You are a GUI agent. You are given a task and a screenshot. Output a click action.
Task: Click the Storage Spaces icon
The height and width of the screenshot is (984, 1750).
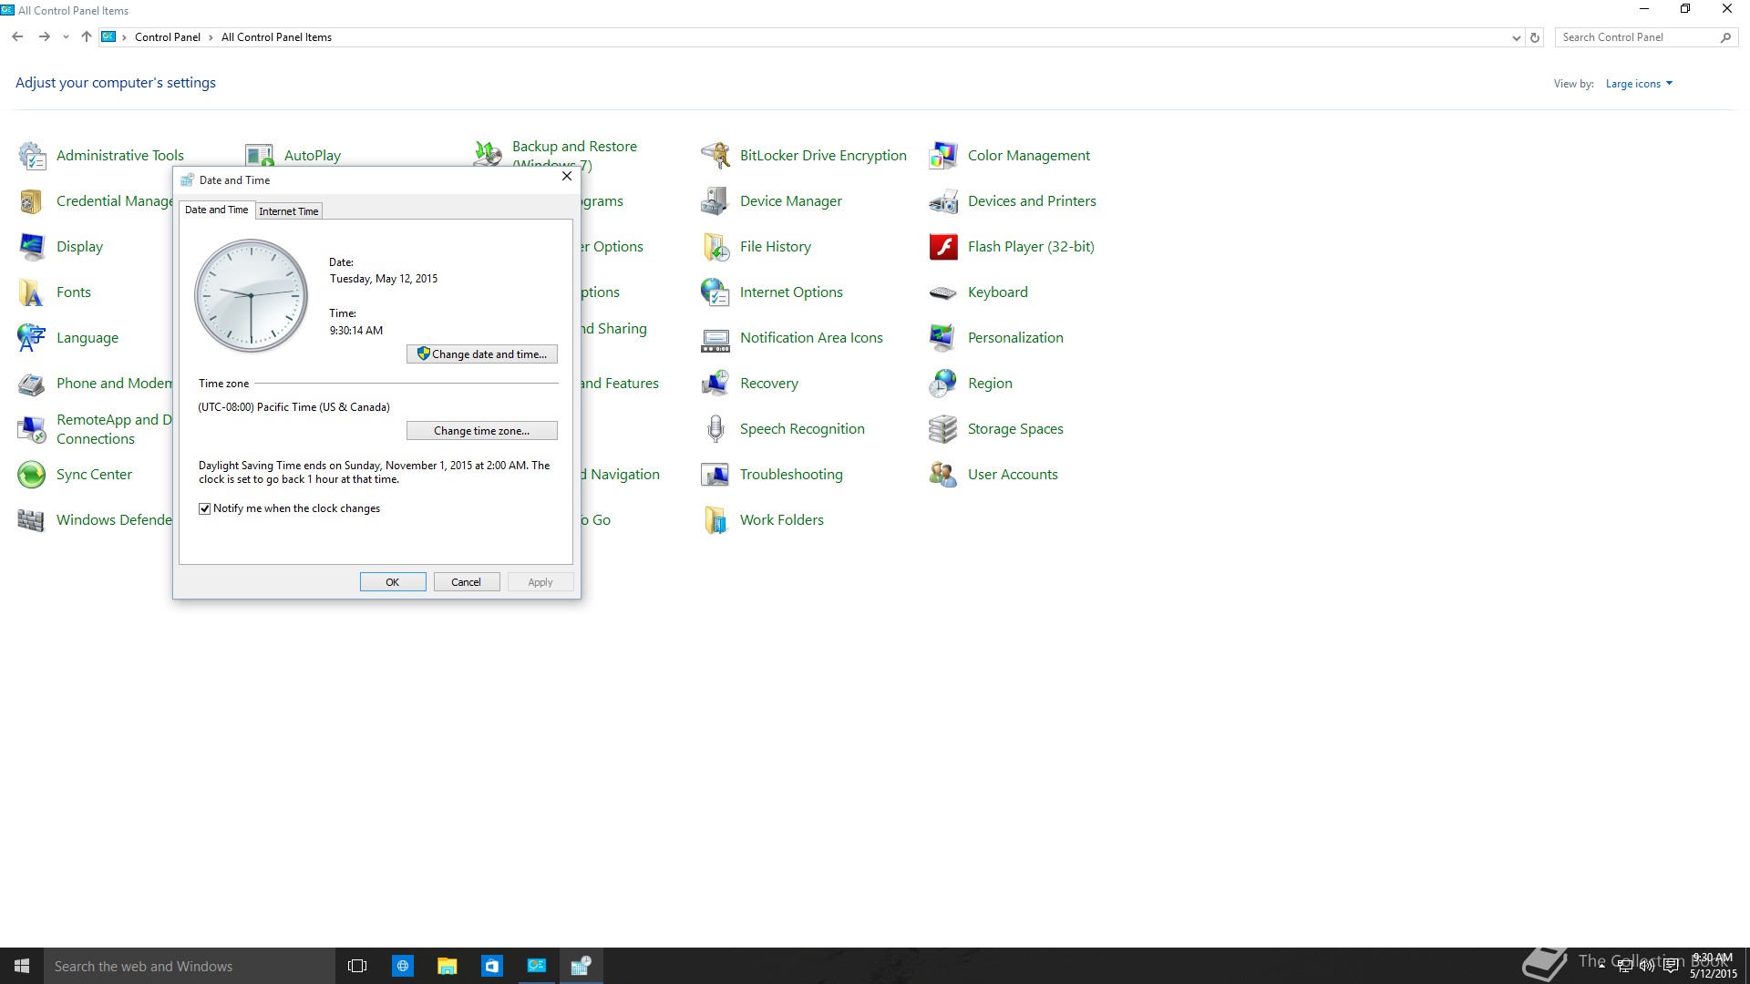pos(943,429)
